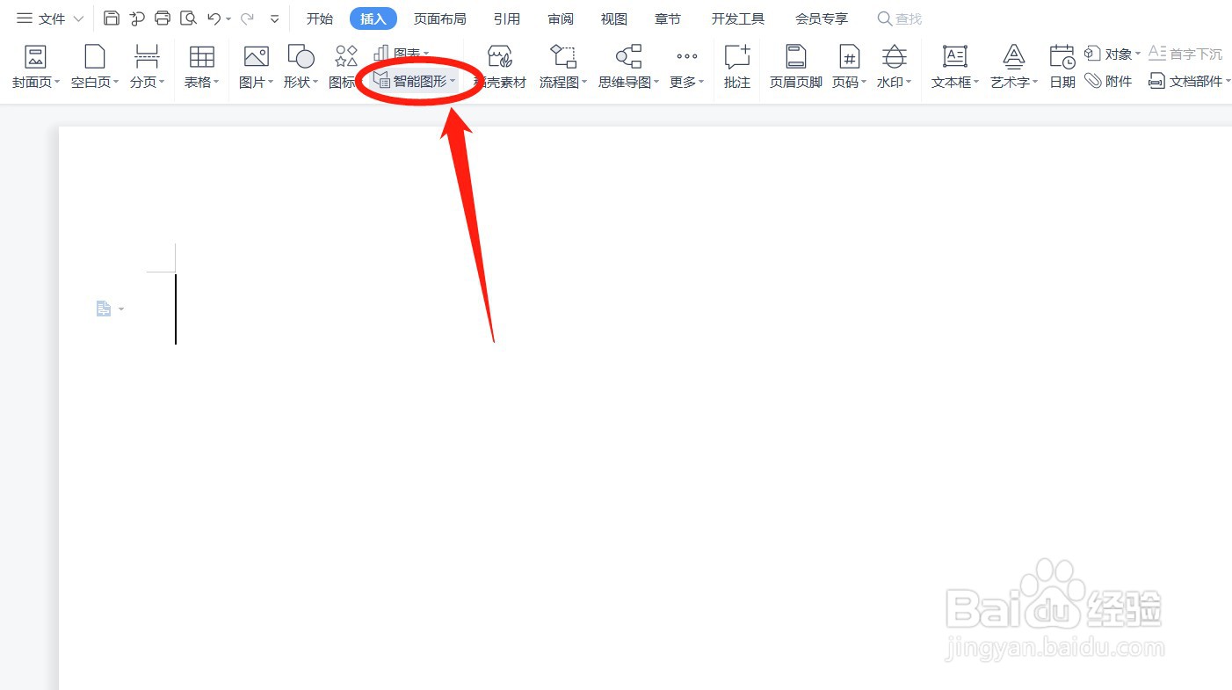1232x690 pixels.
Task: Click the 页码 page number icon
Action: click(849, 57)
